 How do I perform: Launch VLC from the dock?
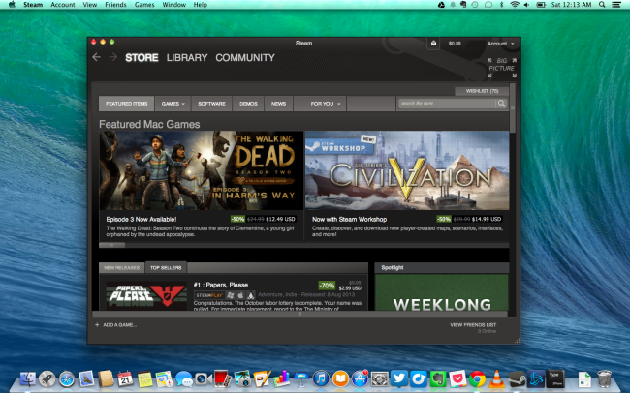tap(496, 378)
